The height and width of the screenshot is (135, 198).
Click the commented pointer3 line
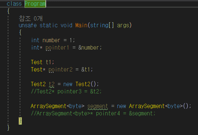click(x=66, y=91)
